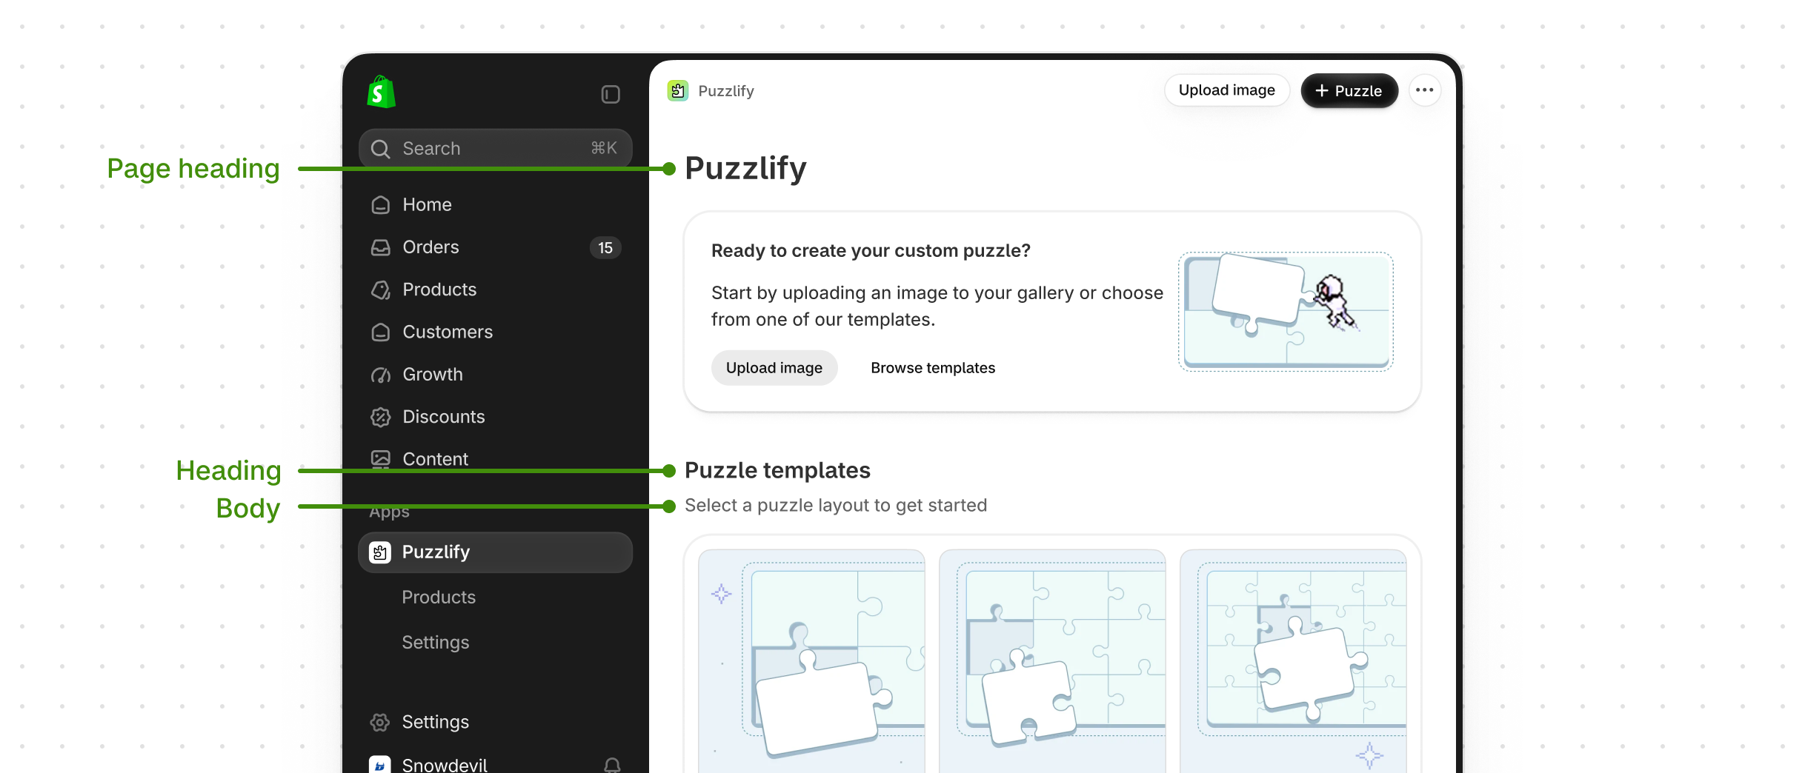
Task: Click the Home icon in the sidebar
Action: pyautogui.click(x=381, y=205)
